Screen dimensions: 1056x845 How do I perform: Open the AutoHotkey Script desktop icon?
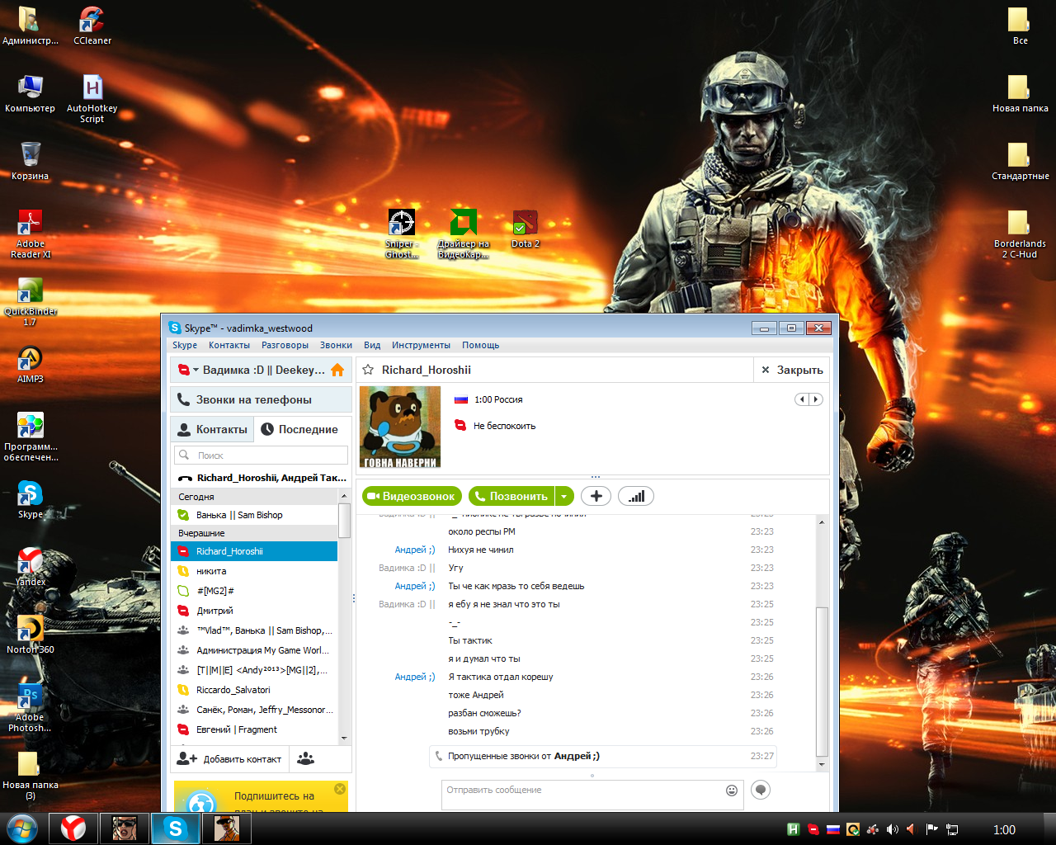92,97
